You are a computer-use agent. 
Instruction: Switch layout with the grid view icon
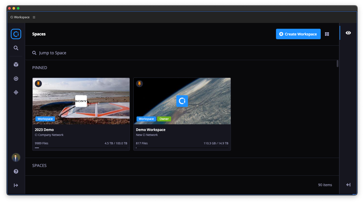327,34
